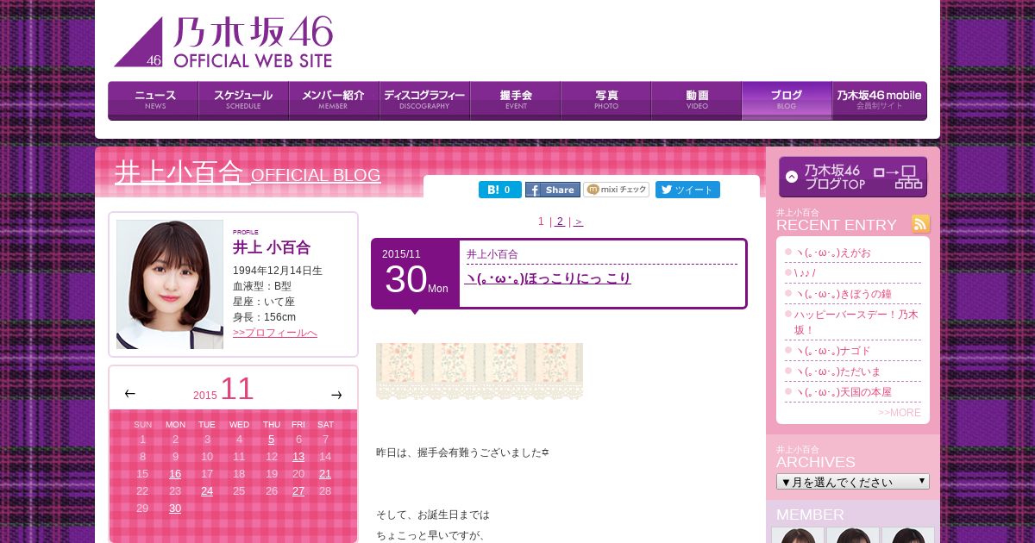This screenshot has width=1035, height=543.
Task: Open the 写真 PHOTO menu
Action: [606, 100]
